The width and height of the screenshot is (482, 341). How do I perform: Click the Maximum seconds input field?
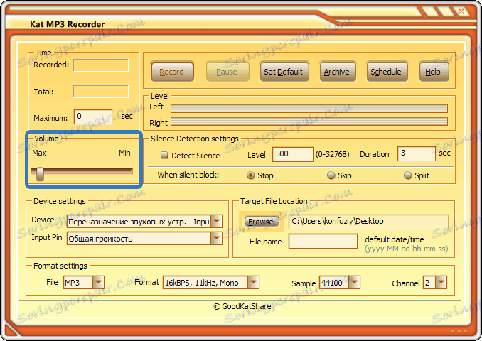(93, 117)
